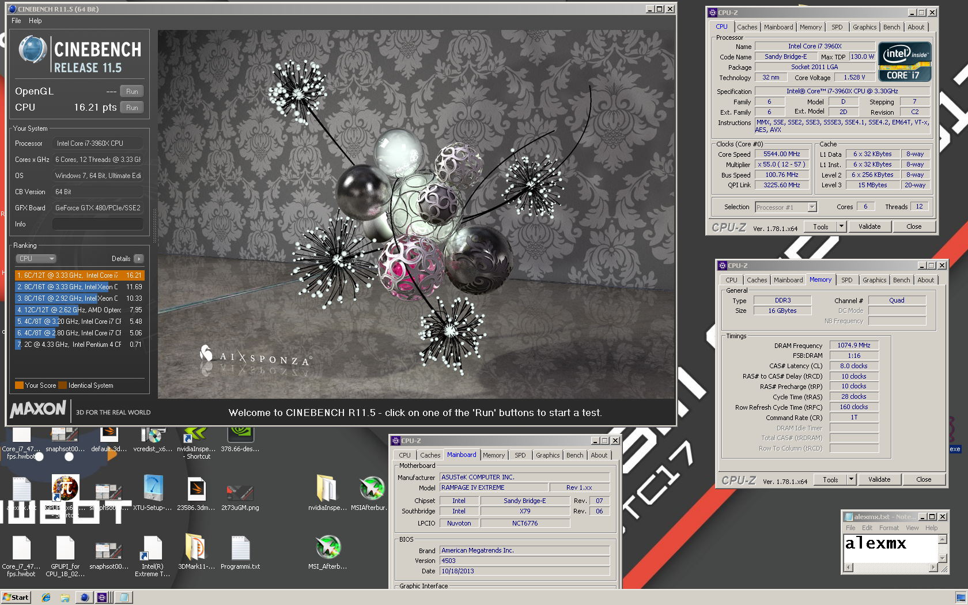
Task: Click Notepad vertical scrollbar down arrow
Action: pyautogui.click(x=943, y=558)
